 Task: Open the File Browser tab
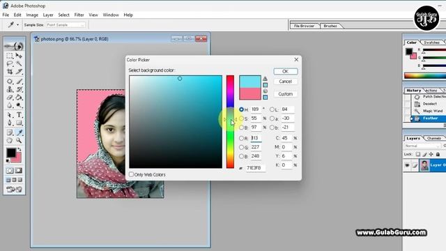[304, 26]
